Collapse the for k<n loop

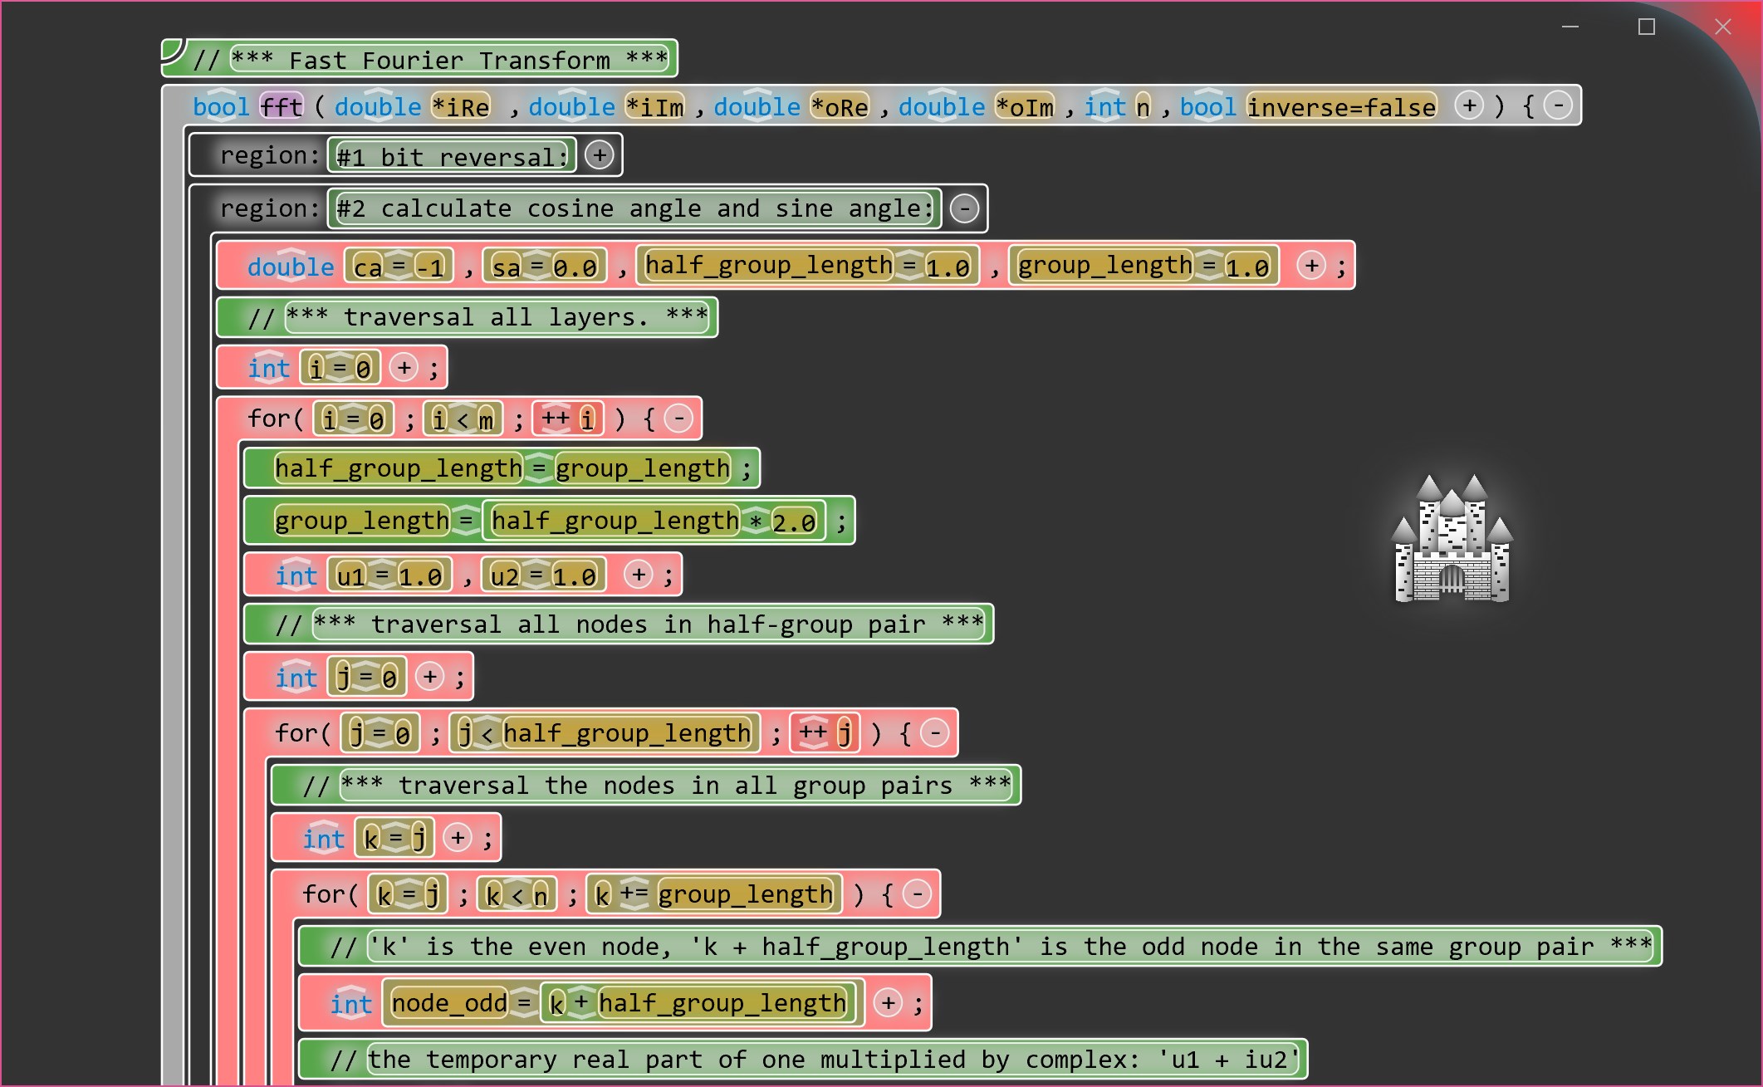917,894
